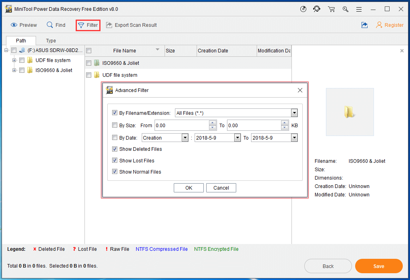
Task: Expand the UDF file system tree node
Action: [x=14, y=60]
